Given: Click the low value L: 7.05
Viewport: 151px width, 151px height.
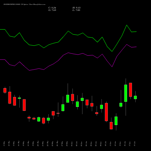Looking at the screenshot, I should 76,10.
